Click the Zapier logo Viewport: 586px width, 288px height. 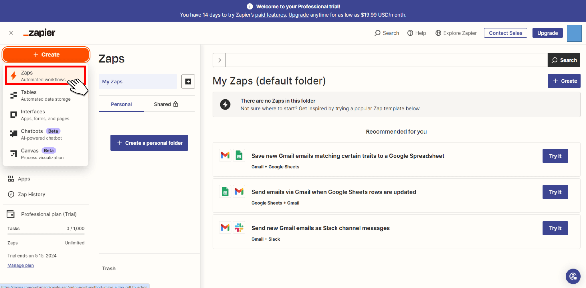click(x=39, y=33)
